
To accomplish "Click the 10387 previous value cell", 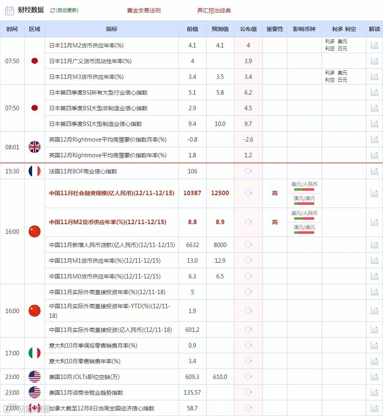I will [193, 193].
